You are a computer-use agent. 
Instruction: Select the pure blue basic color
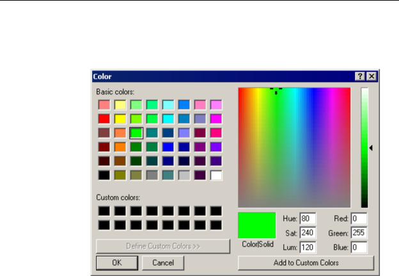pyautogui.click(x=168, y=147)
